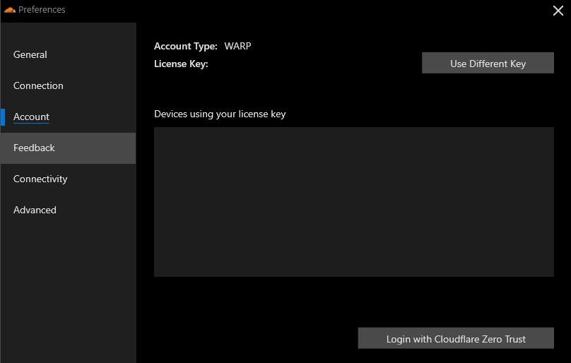Viewport: 571px width, 363px height.
Task: Click the Cloudflare logo in the title bar
Action: (10, 10)
